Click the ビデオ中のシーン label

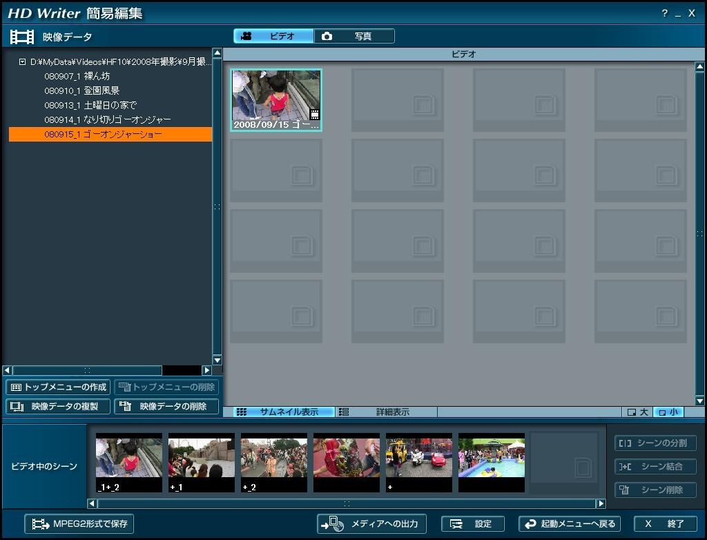coord(44,467)
